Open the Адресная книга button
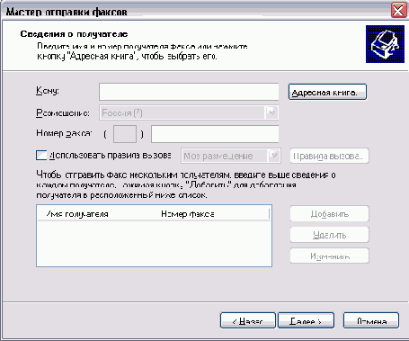 [327, 92]
